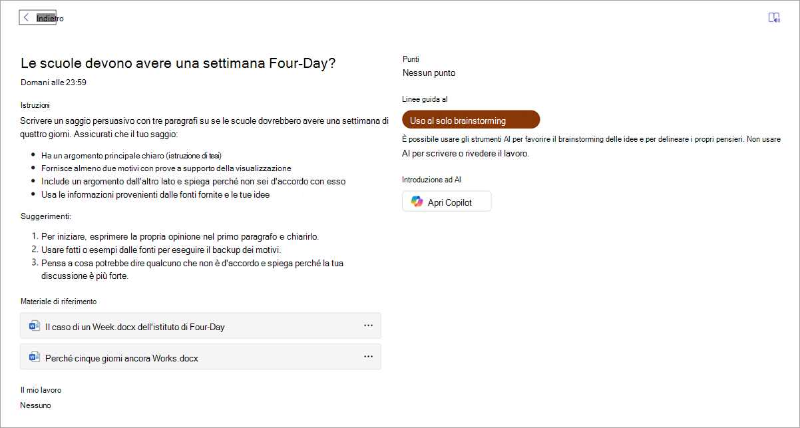Click the 'Introduzione ad AI' label
Image resolution: width=800 pixels, height=428 pixels.
(433, 180)
